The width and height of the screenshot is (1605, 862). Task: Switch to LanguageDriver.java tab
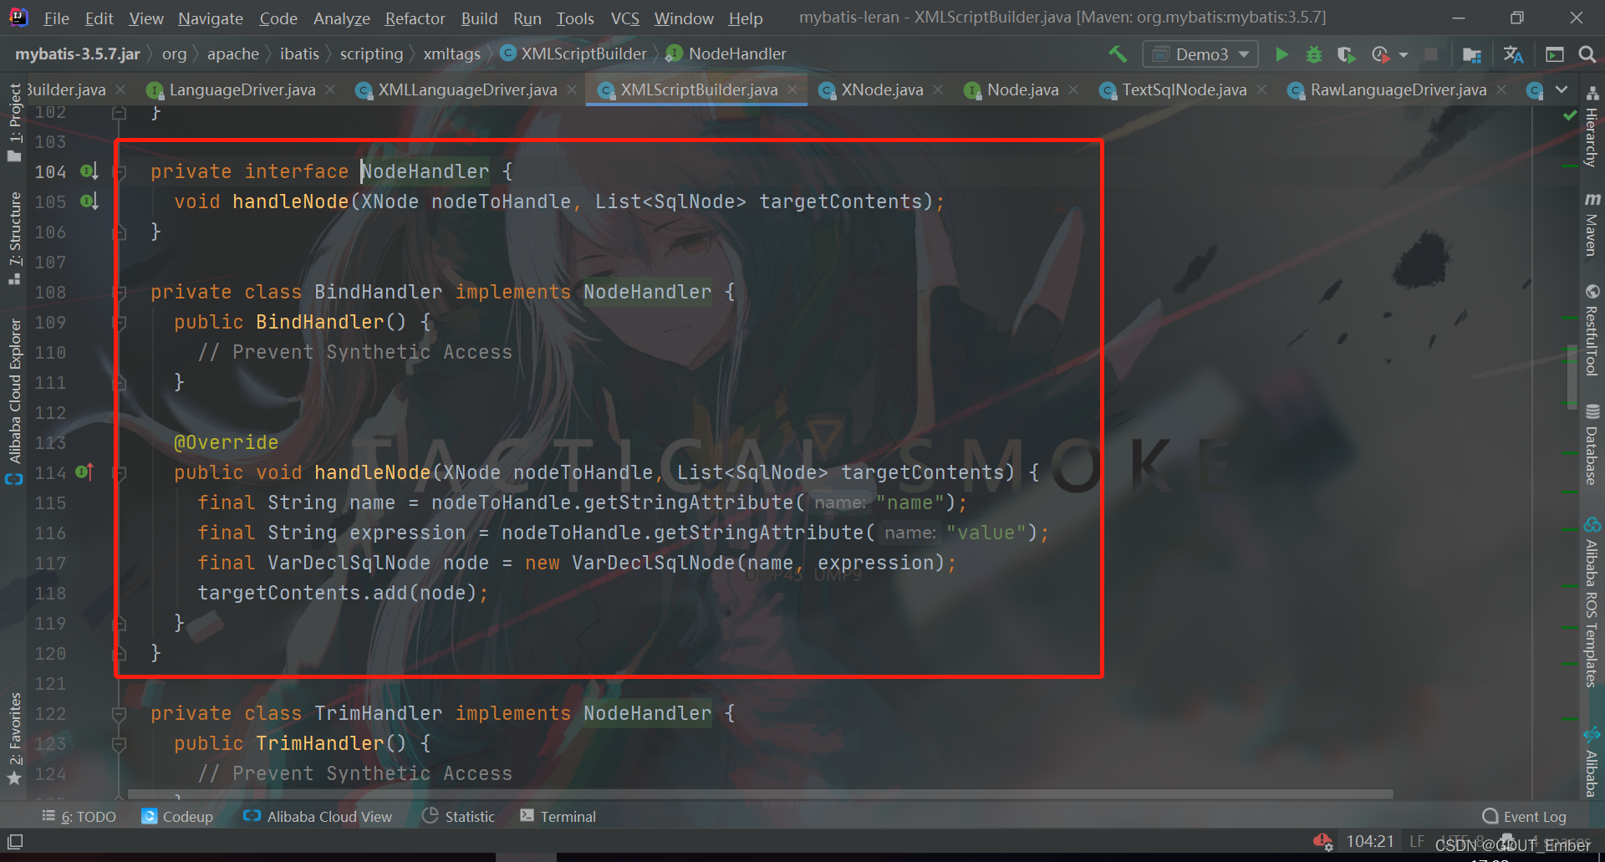point(242,89)
